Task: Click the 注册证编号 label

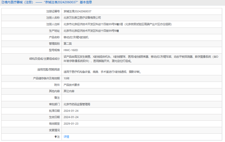Action: (53, 12)
